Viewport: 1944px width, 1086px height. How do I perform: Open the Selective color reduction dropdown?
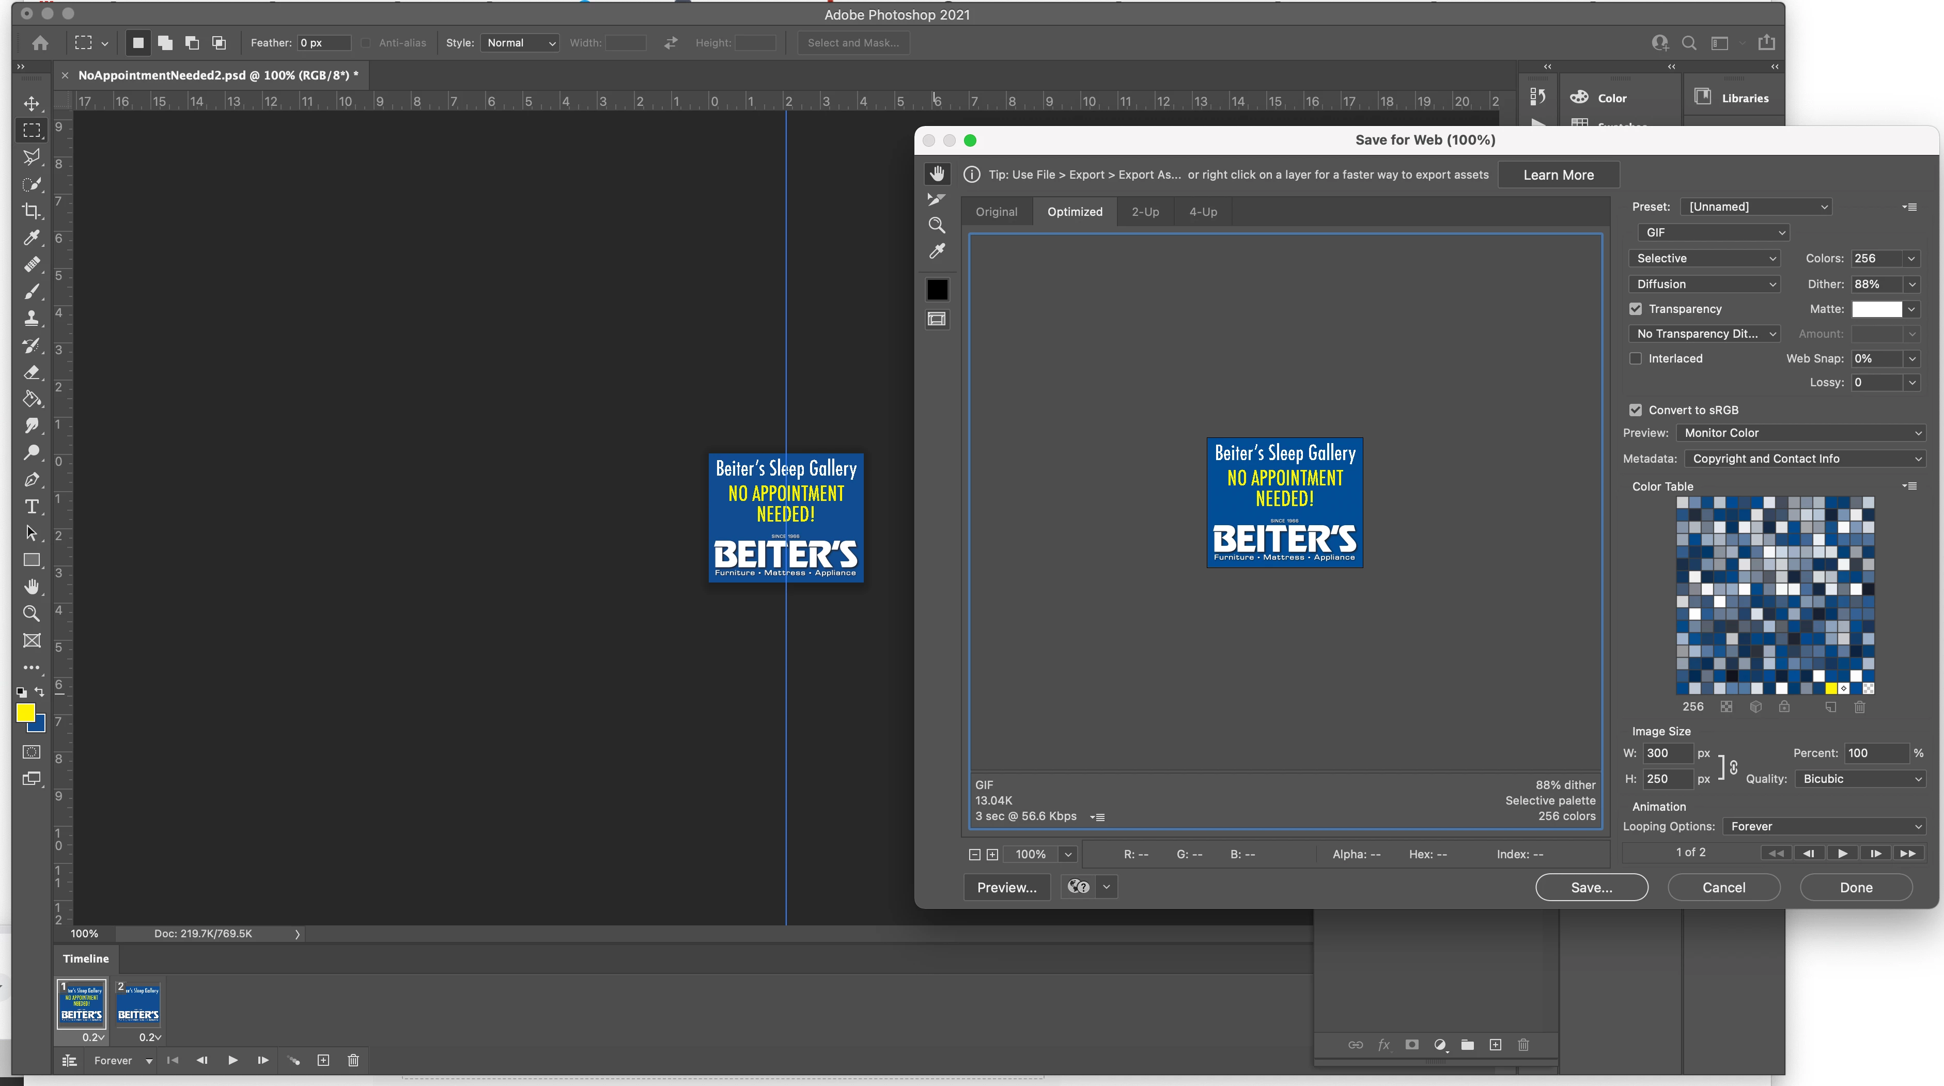[1705, 259]
